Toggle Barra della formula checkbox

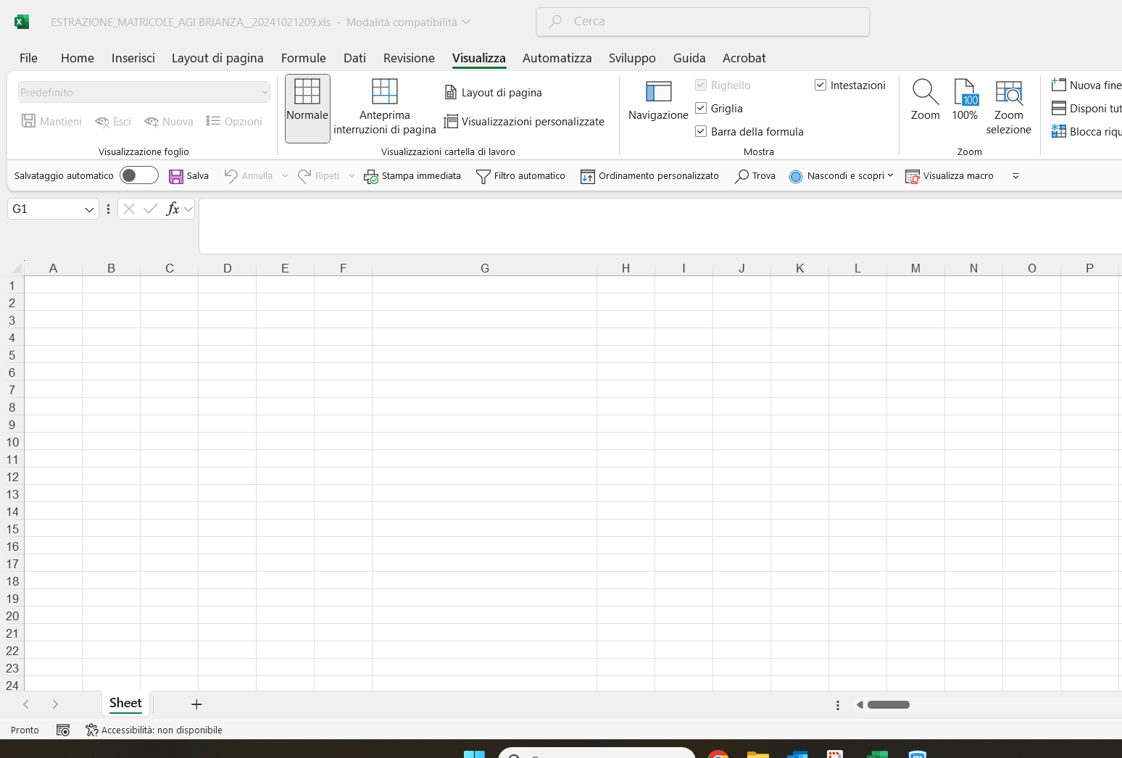tap(701, 131)
